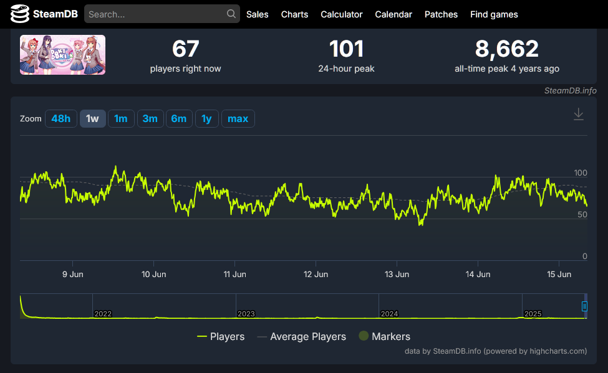Click the '8,662' all-time peak value
Viewport: 608px width, 373px height.
(507, 49)
